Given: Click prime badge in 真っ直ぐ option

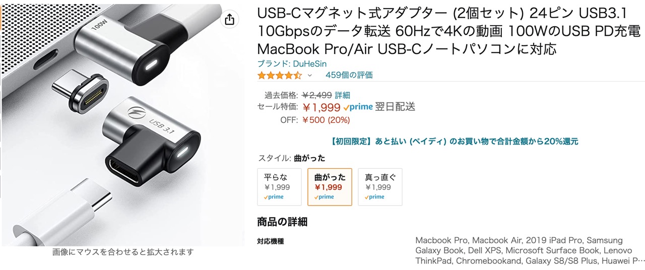Looking at the screenshot, I should pos(375,197).
